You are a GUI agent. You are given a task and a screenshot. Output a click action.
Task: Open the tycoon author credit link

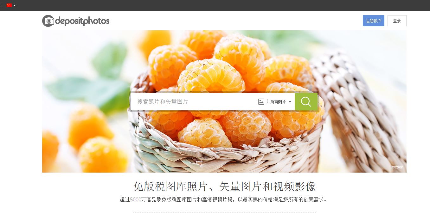pos(397,167)
